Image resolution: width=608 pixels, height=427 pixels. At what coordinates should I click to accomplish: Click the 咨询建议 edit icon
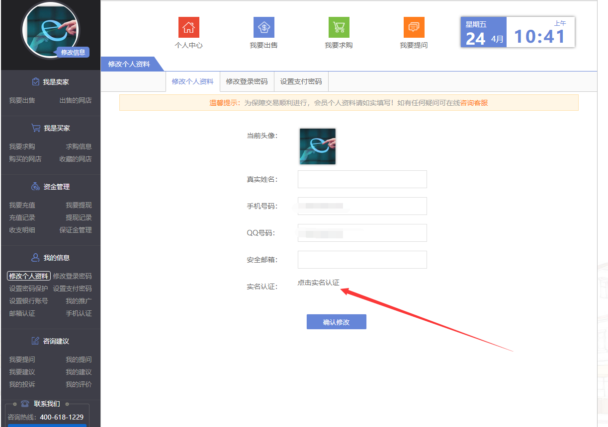[35, 341]
